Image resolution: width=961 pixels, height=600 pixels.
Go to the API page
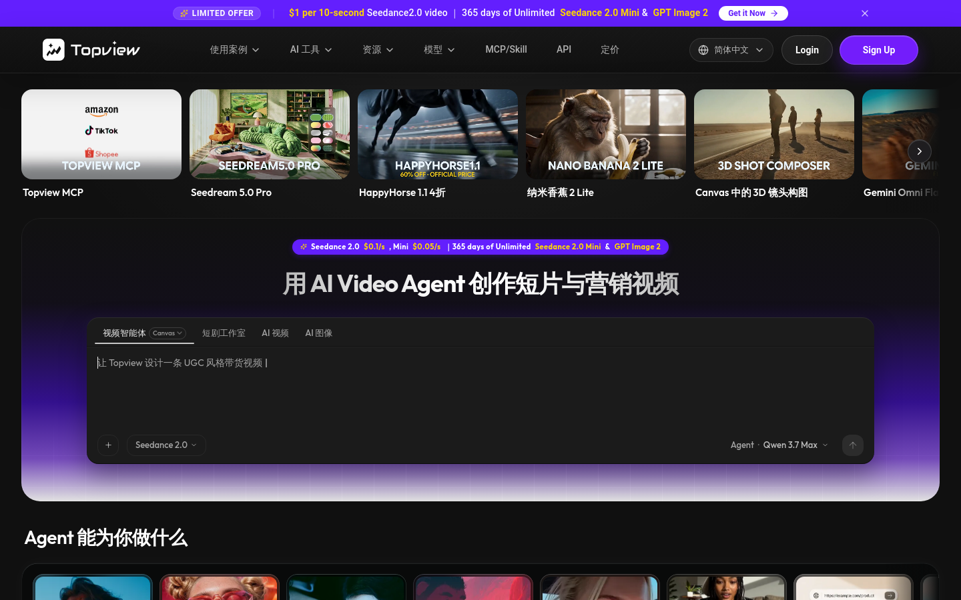[564, 49]
